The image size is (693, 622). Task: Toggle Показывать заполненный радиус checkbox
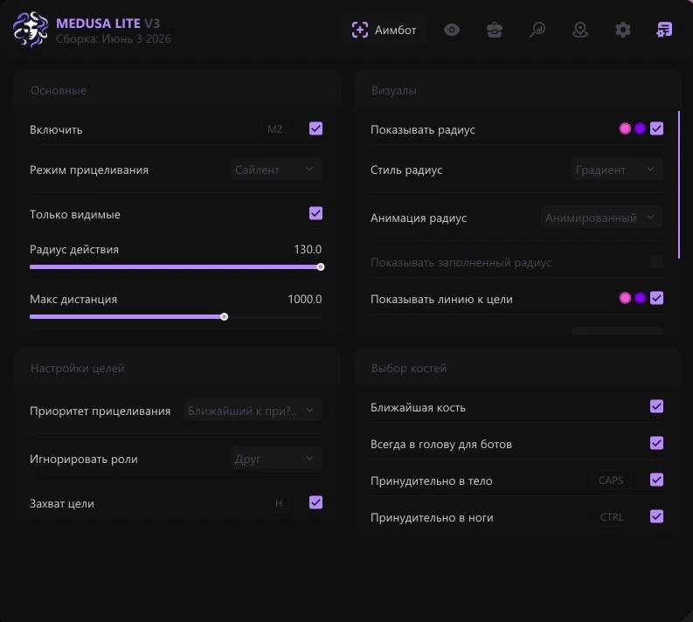657,261
